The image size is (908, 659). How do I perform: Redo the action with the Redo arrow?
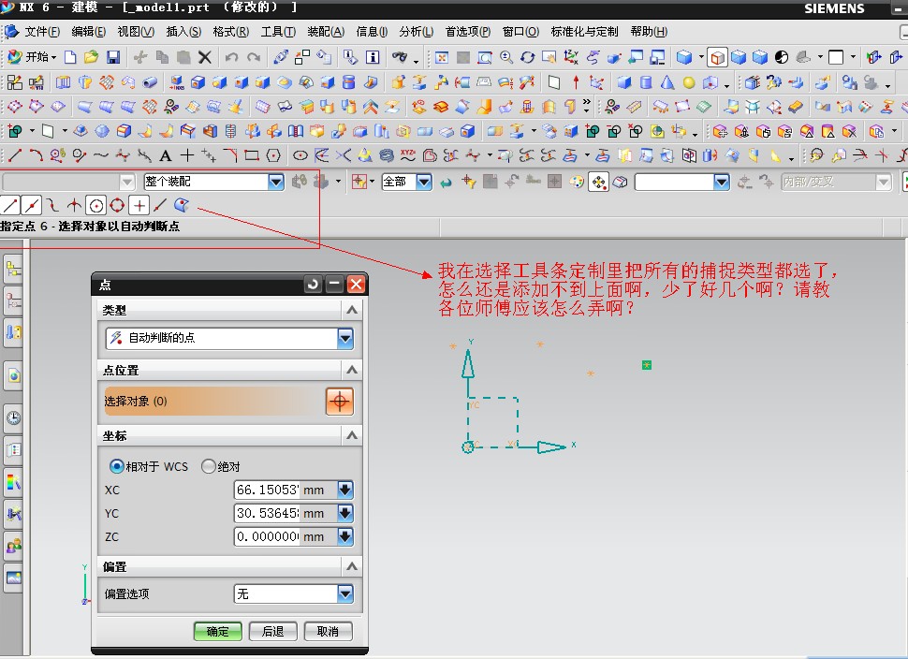point(253,57)
